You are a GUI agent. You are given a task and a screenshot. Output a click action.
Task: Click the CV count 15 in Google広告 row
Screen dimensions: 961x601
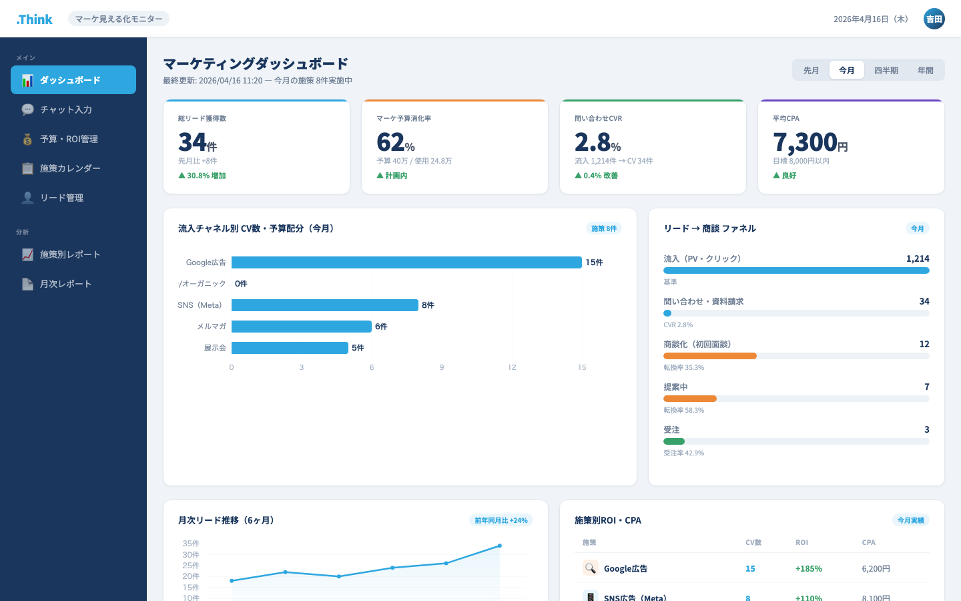(x=750, y=568)
